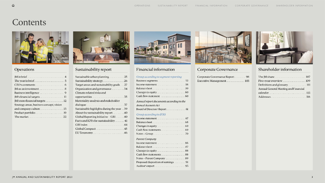Click the construction workers thumbnail image
The width and height of the screenshot is (325, 183).
pos(40,48)
